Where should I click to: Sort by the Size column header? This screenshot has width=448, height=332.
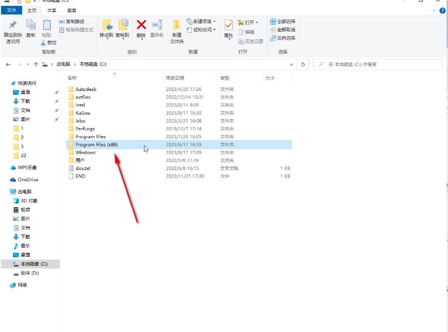278,78
